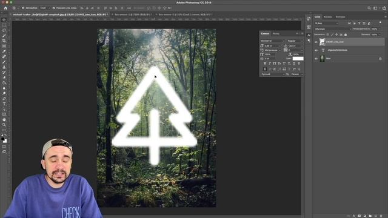The image size is (388, 218).
Task: Open the Edit Toolbar three-dots icon
Action: (x=4, y=130)
